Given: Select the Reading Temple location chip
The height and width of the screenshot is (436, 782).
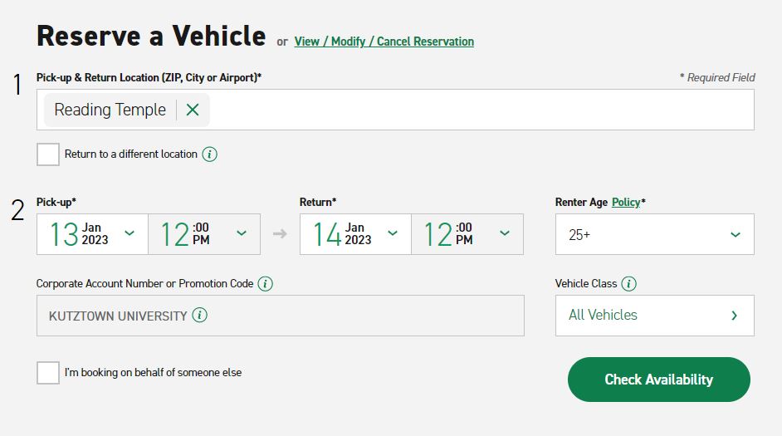Looking at the screenshot, I should click(110, 110).
